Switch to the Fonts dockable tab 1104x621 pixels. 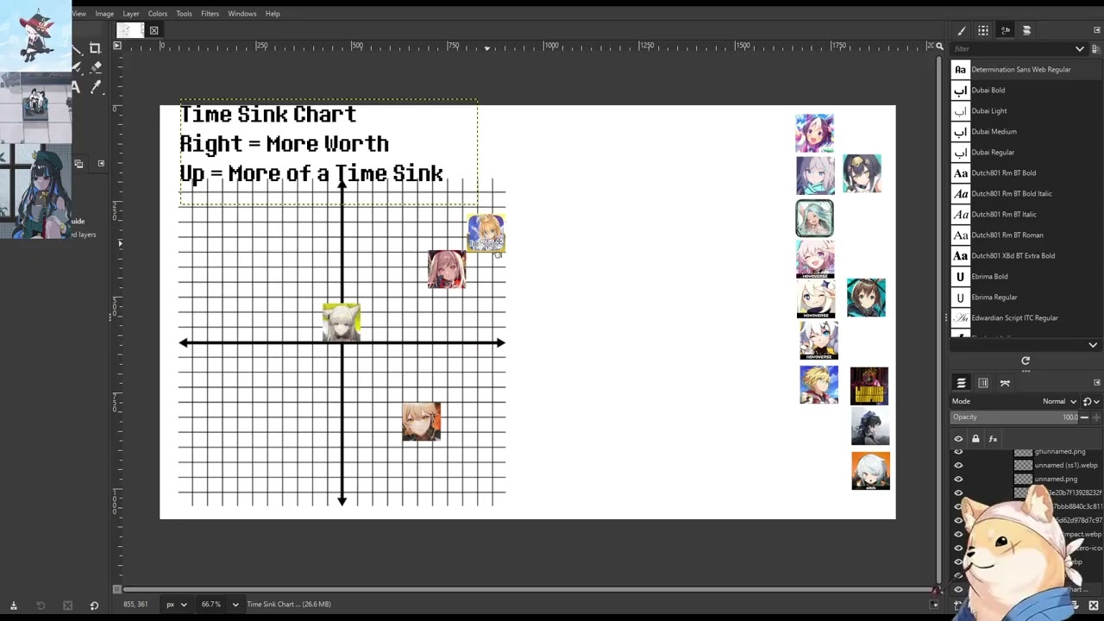click(1005, 30)
